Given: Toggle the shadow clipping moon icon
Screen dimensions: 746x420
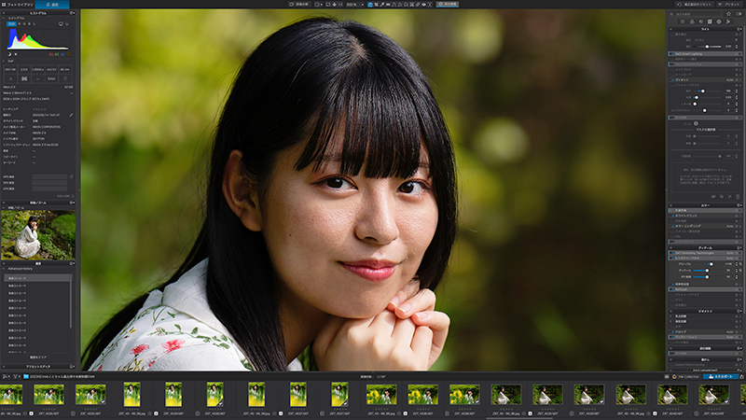Looking at the screenshot, I should click(x=9, y=54).
